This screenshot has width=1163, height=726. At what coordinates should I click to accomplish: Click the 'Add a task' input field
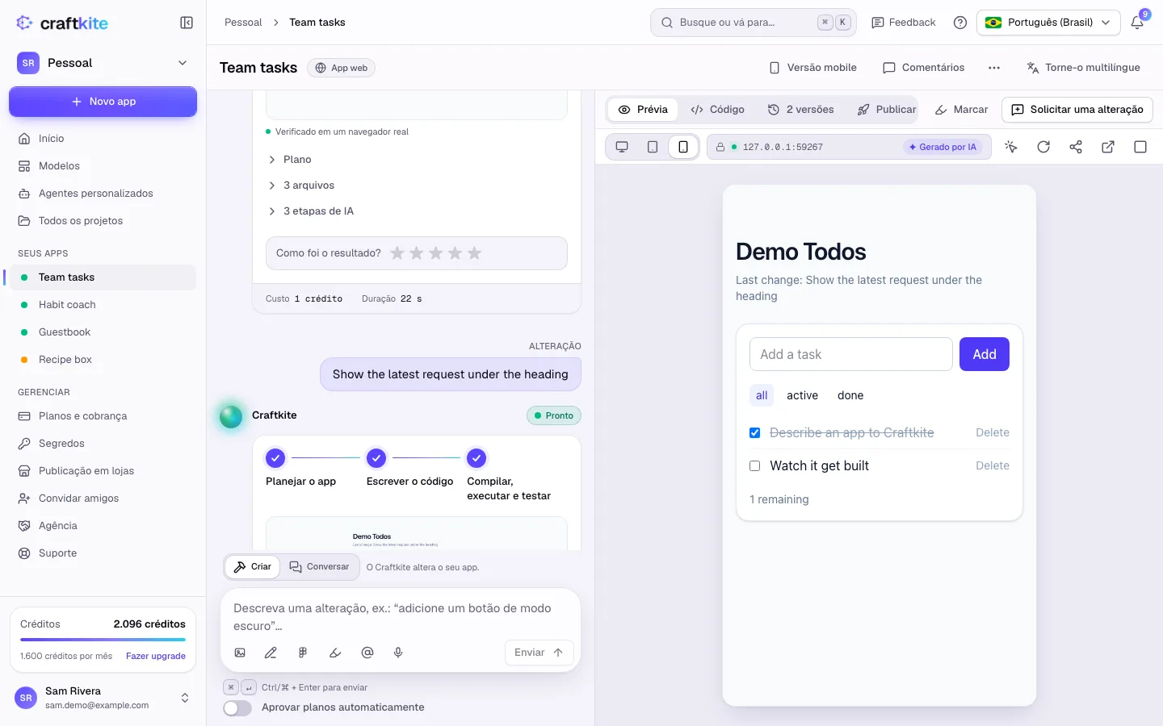[851, 354]
